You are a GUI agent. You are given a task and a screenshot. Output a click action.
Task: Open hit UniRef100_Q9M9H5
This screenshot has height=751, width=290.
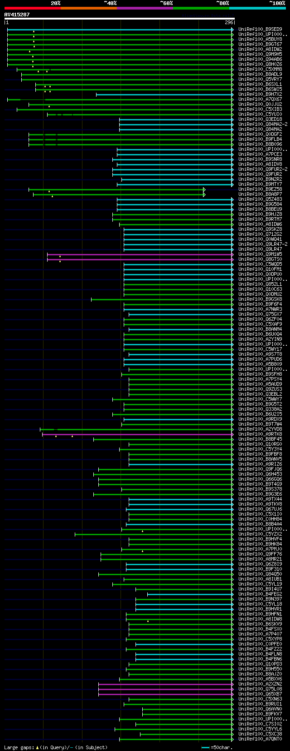pyautogui.click(x=260, y=55)
